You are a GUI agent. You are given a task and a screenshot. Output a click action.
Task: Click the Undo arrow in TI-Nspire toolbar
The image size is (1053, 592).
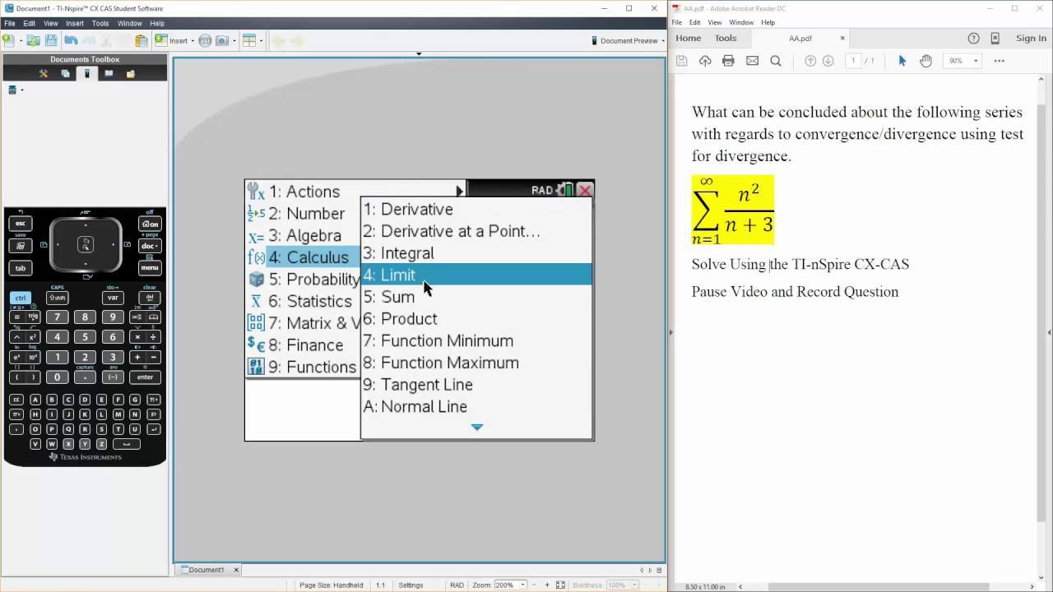(x=72, y=40)
